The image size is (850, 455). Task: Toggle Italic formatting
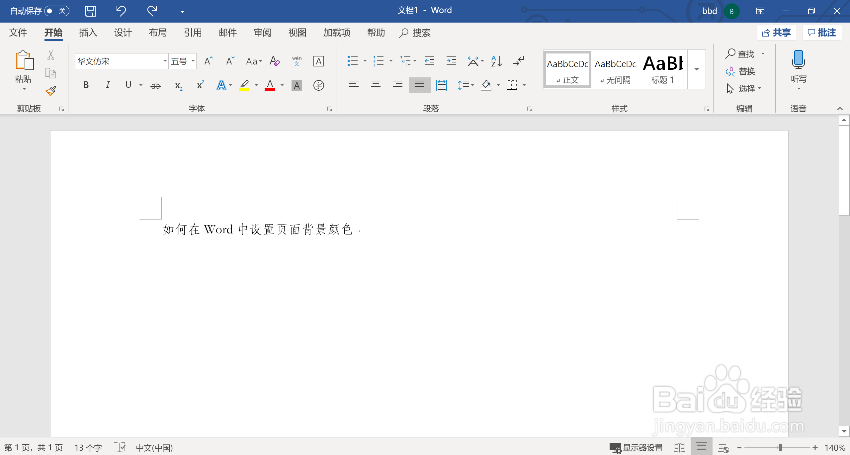(108, 85)
